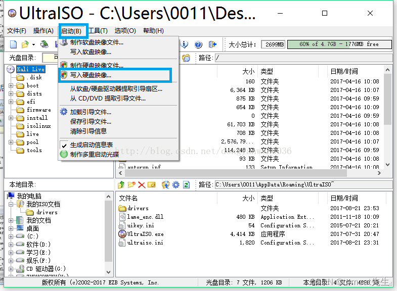Click the blue gear settings icon in local toolbar
Viewport: 397px width, 291px height.
[175, 185]
